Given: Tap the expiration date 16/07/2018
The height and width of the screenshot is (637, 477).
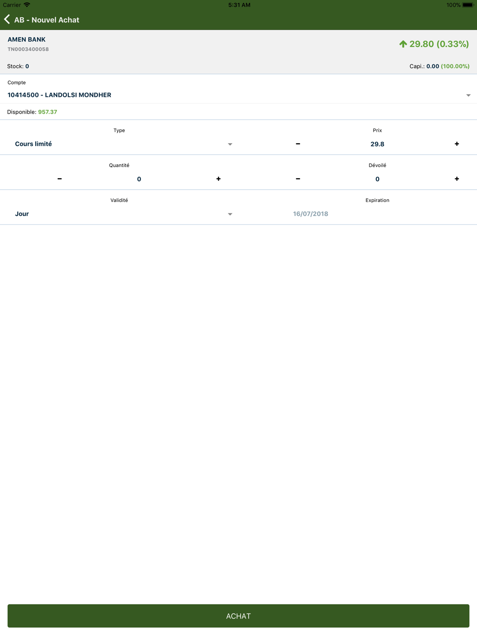Looking at the screenshot, I should pyautogui.click(x=311, y=214).
